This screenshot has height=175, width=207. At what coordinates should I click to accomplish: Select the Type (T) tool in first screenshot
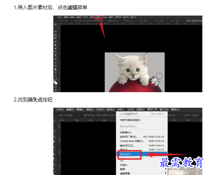55,56
